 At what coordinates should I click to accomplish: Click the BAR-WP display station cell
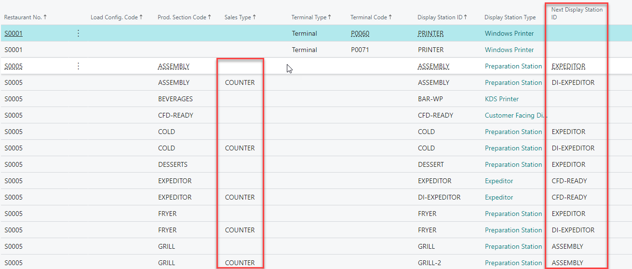click(x=430, y=99)
